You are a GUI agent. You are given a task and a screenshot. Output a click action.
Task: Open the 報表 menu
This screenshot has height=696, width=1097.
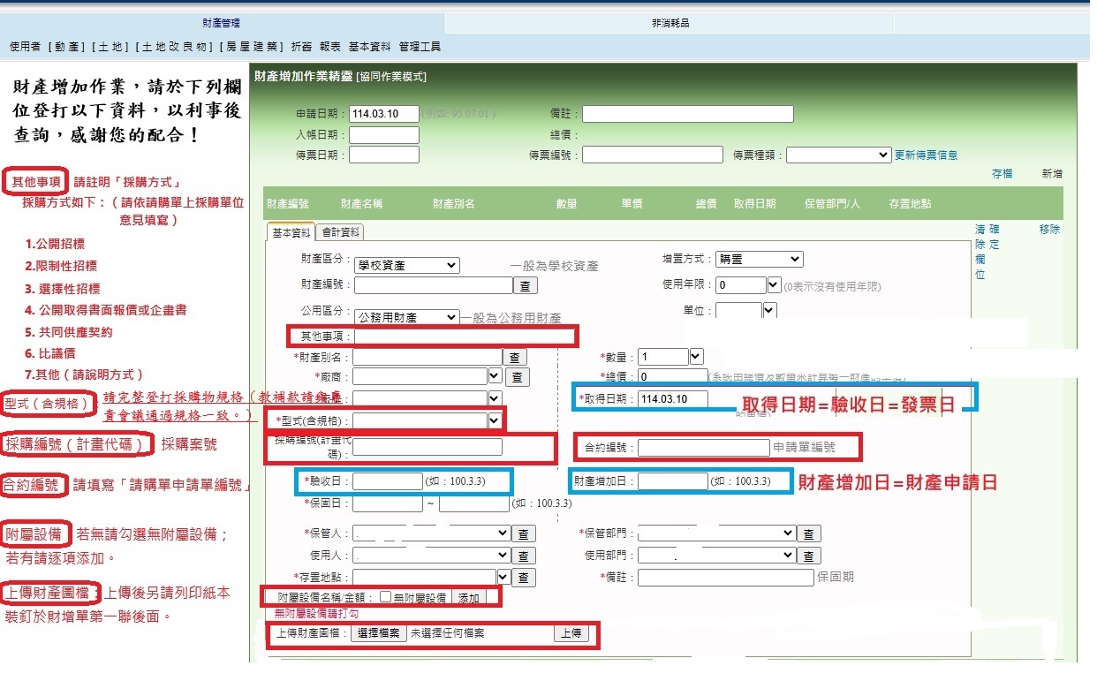tap(330, 47)
